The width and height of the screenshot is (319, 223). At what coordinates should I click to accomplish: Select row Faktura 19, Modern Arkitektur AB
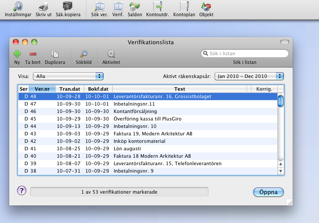[148, 134]
